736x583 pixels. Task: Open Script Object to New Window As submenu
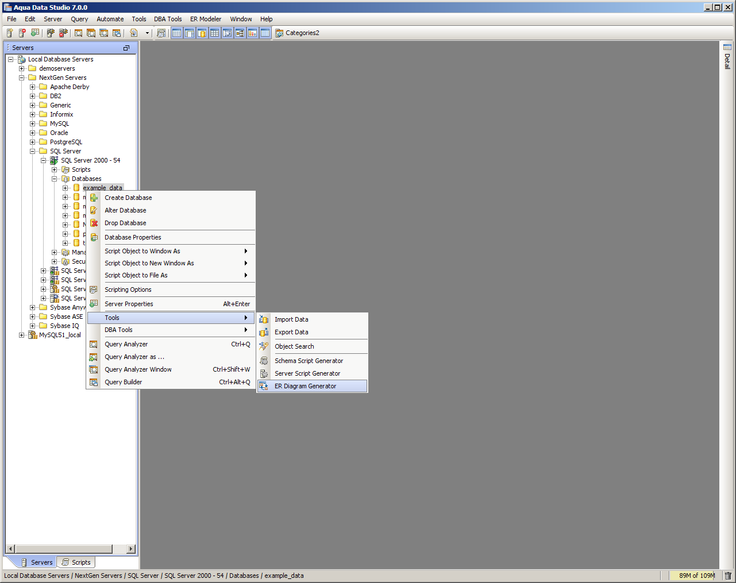pos(171,263)
